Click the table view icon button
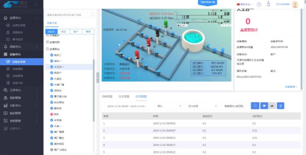Screen dimensions: 306x155 pos(264,106)
